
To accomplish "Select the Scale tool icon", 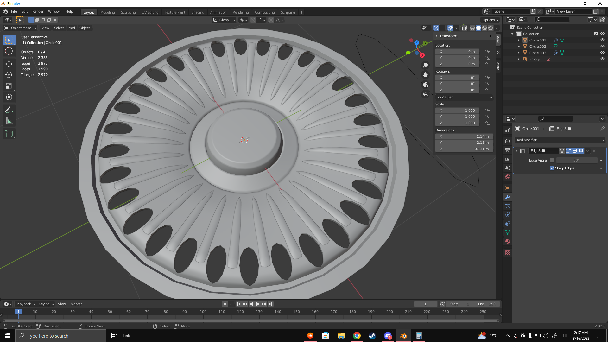I will point(9,86).
